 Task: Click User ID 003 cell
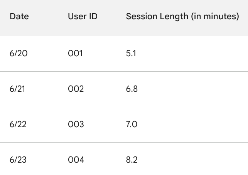[x=76, y=125]
